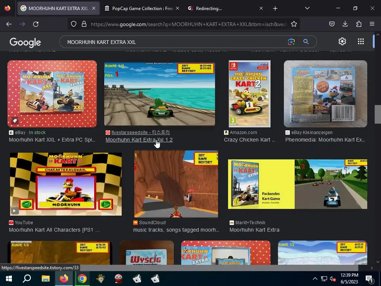This screenshot has width=381, height=286.
Task: Click the page vertical scrollbar thumb
Action: (377, 114)
